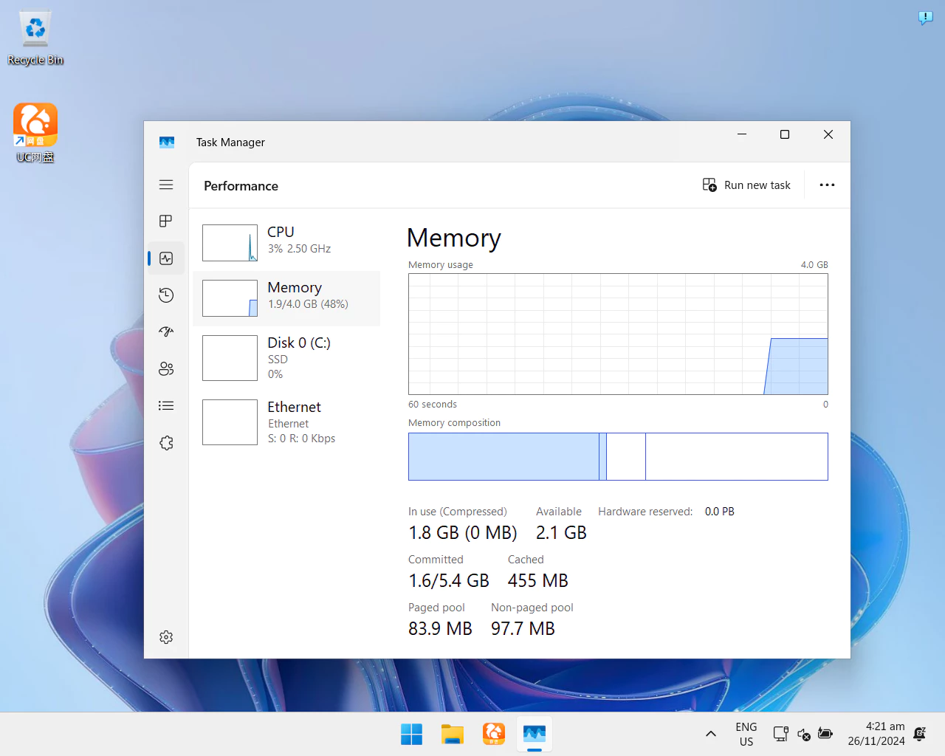Select the UC网盘 desktop shortcut icon
945x756 pixels.
tap(35, 133)
